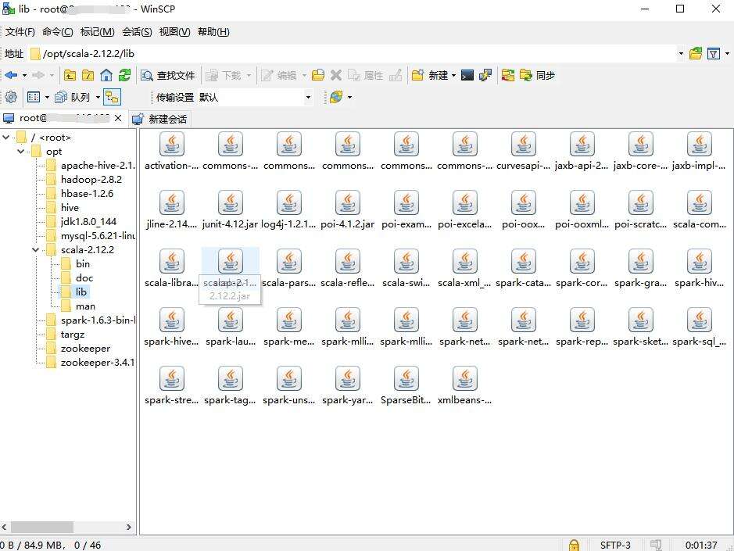The height and width of the screenshot is (551, 734).
Task: Select hadoop-2.8.2 folder in tree
Action: [91, 179]
